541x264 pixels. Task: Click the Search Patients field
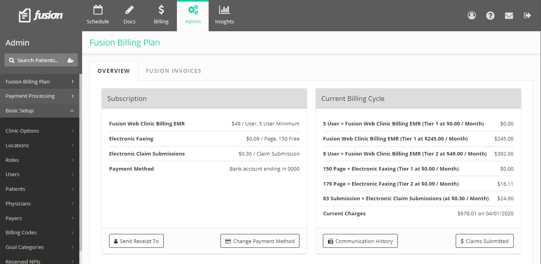(34, 60)
